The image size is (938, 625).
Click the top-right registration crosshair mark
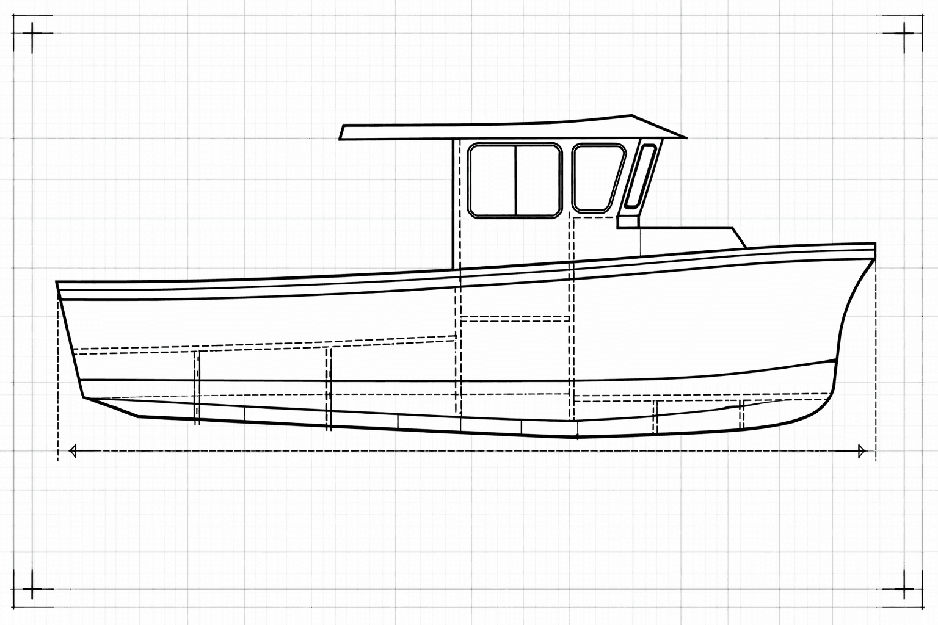pyautogui.click(x=905, y=33)
